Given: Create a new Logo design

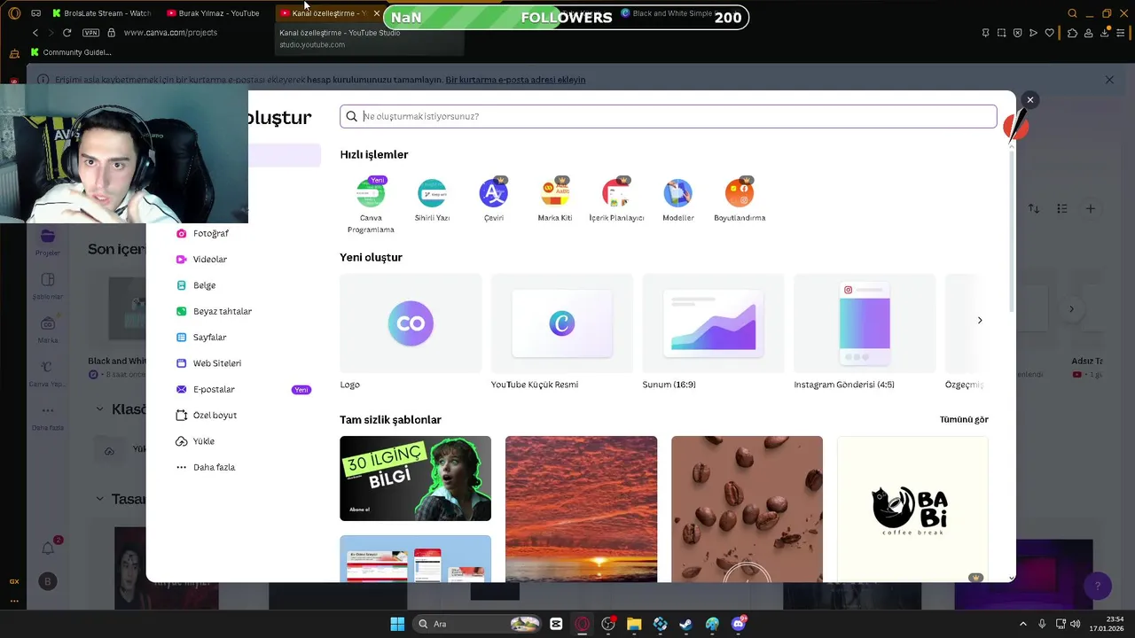Looking at the screenshot, I should click(x=411, y=331).
